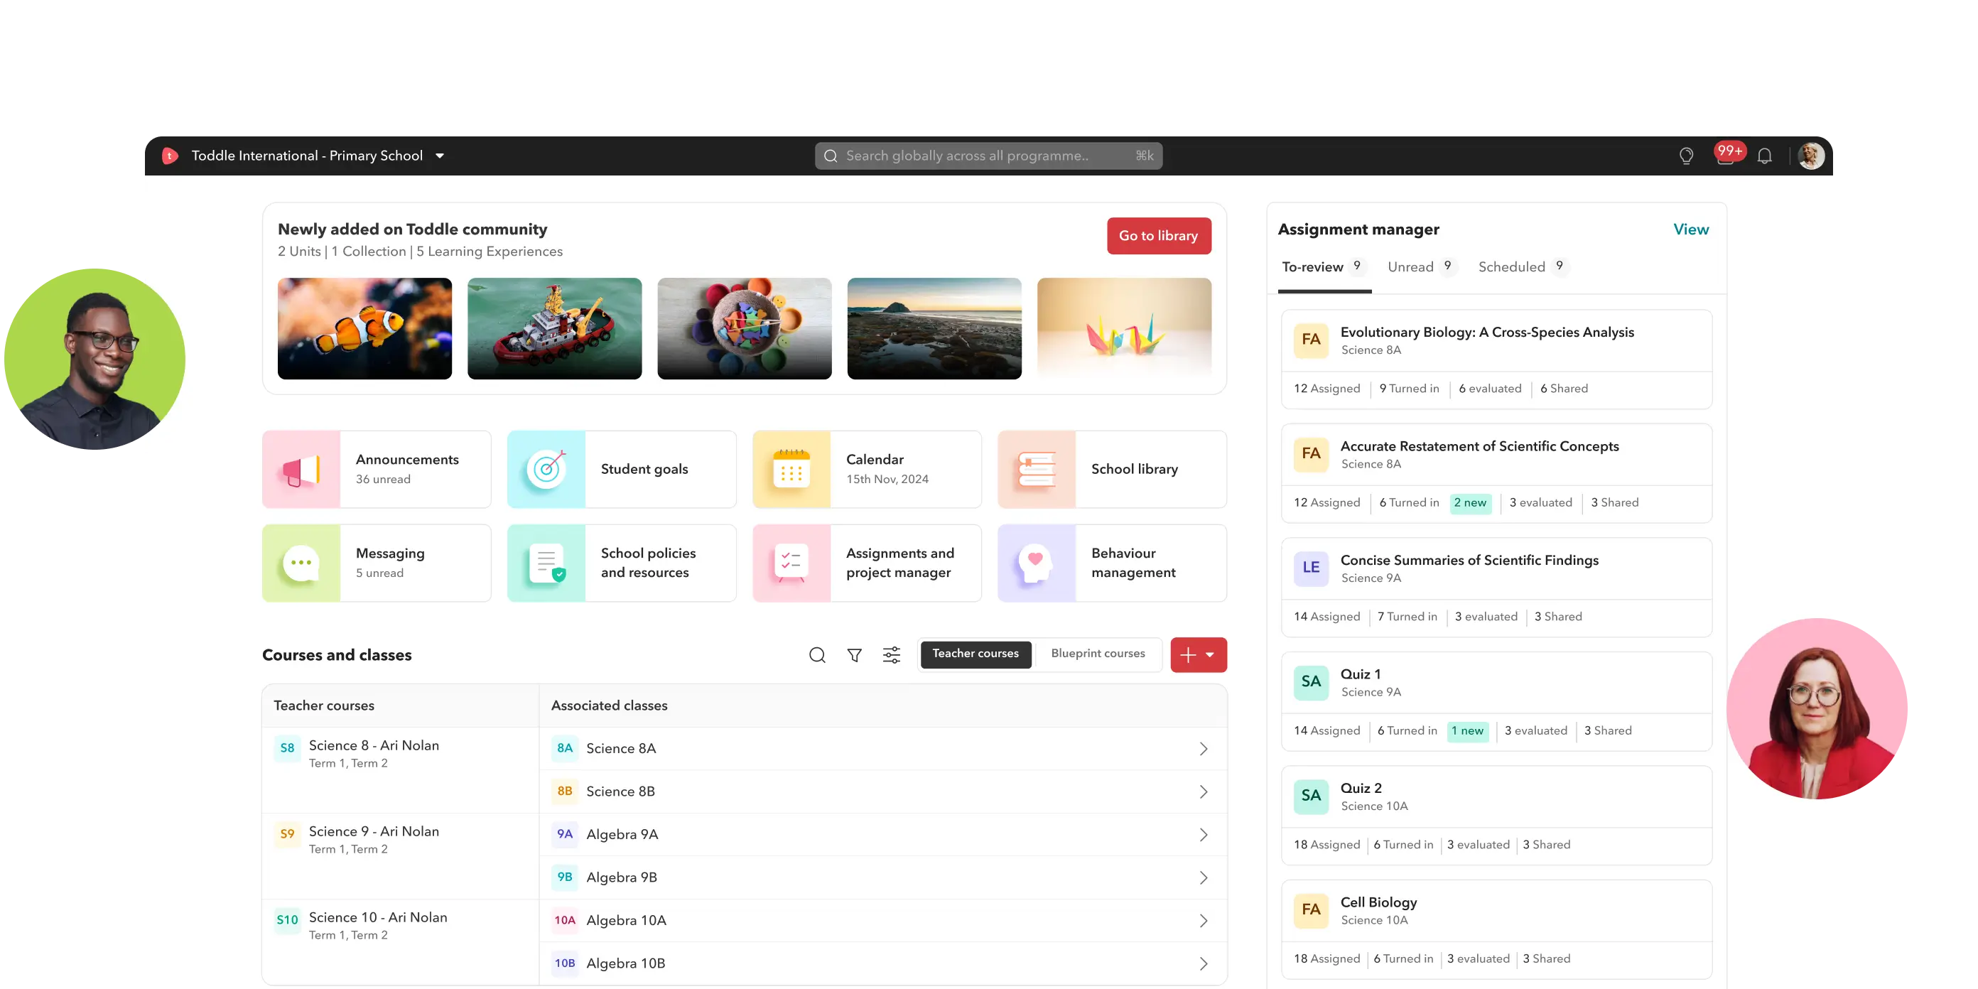Switch to Teacher courses view
The width and height of the screenshot is (1978, 989).
(x=976, y=654)
